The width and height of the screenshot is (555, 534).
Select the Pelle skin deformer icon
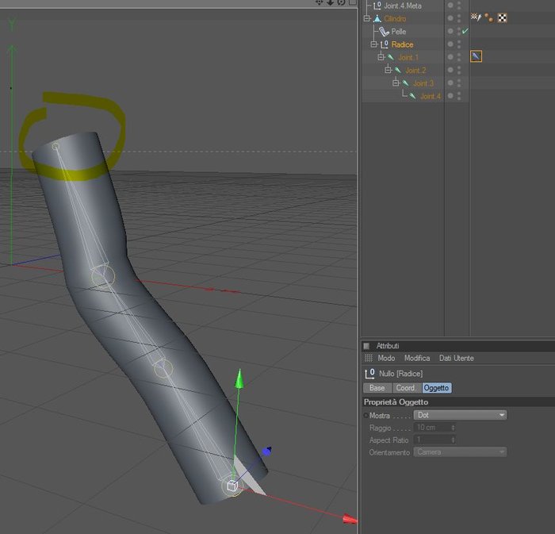click(384, 32)
